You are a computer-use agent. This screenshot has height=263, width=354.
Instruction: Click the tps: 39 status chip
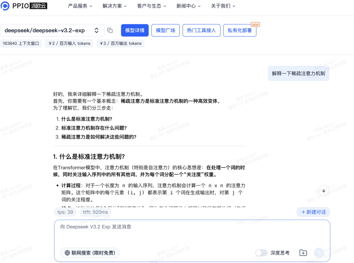pyautogui.click(x=65, y=212)
